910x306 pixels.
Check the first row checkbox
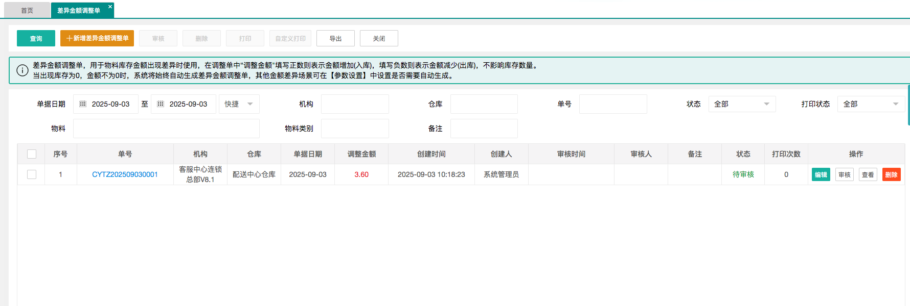pyautogui.click(x=32, y=174)
